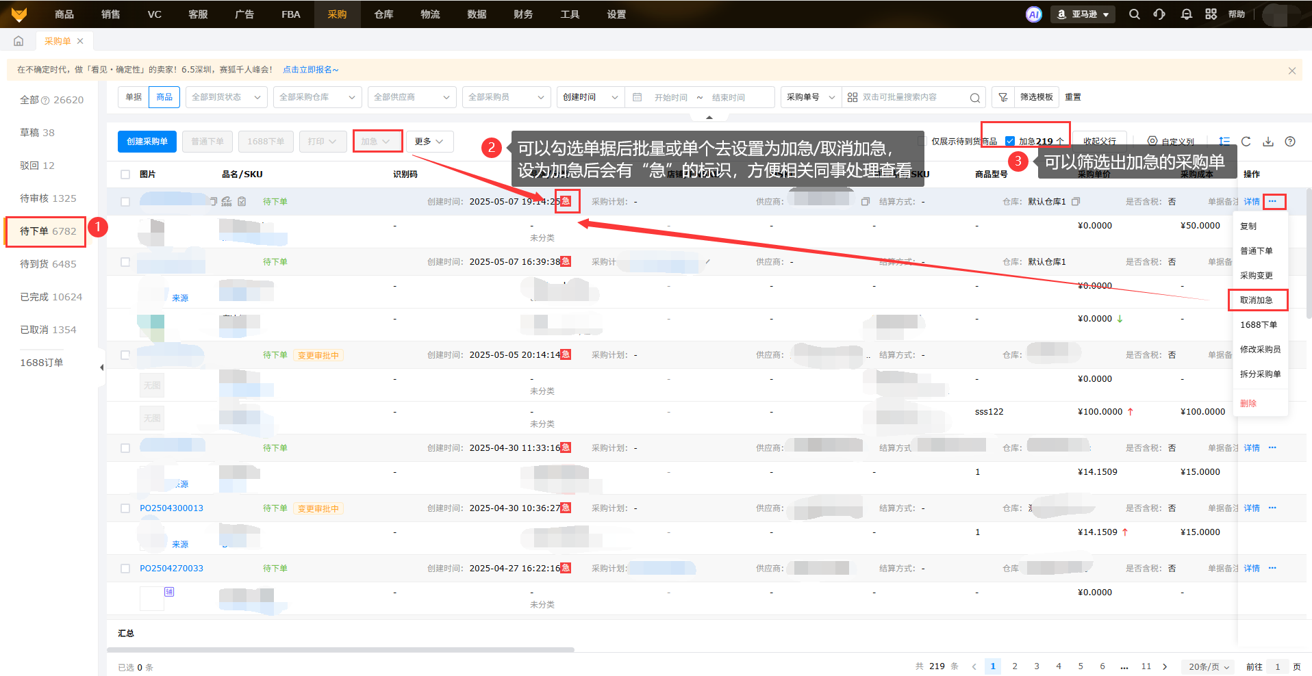Open customer support headset icon
The width and height of the screenshot is (1312, 676).
(1159, 14)
